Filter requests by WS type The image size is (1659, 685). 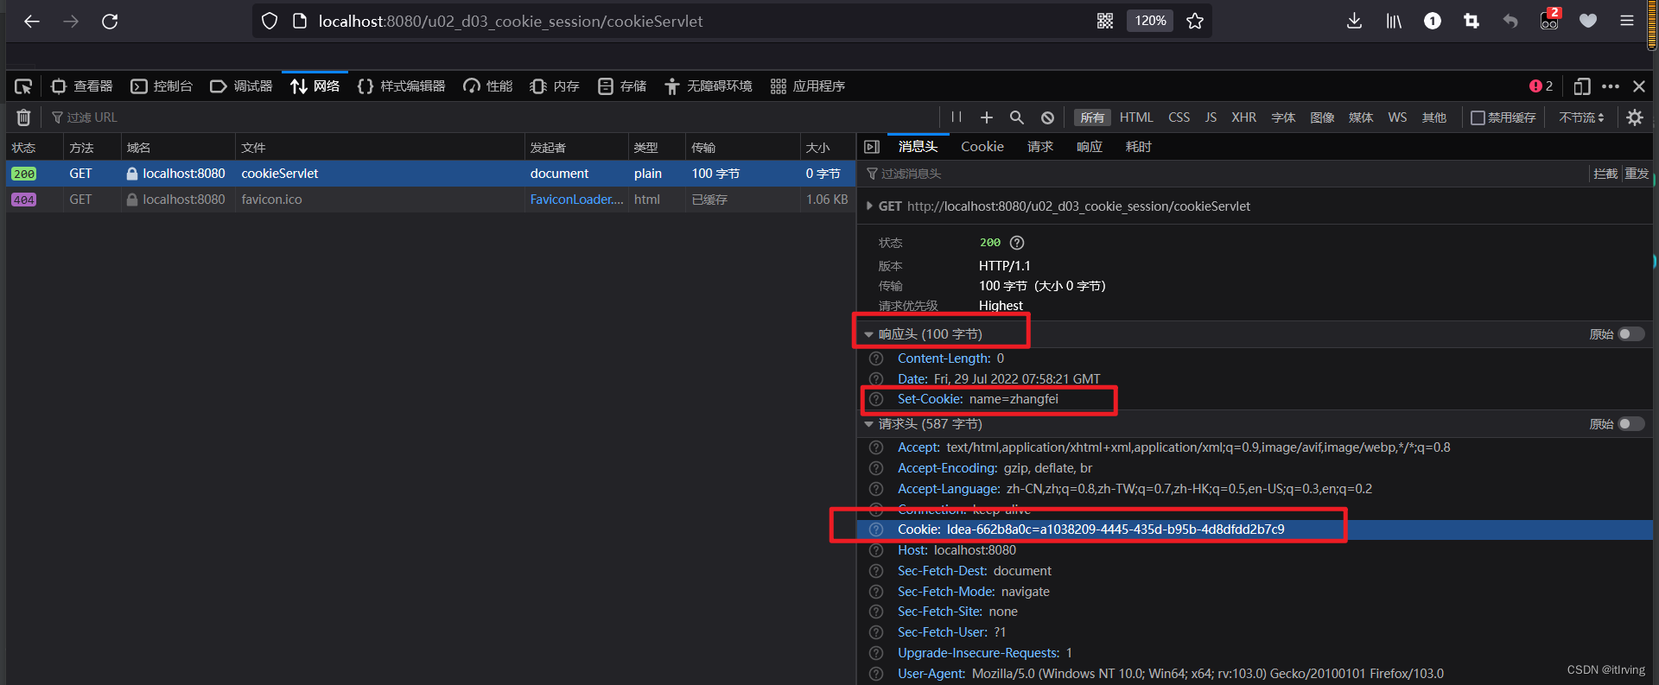point(1397,117)
